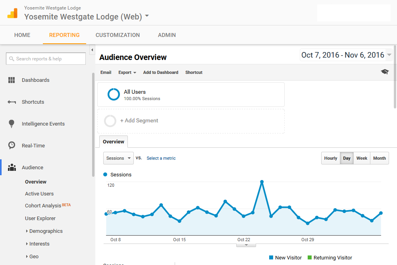Open Real-Time in the sidebar
This screenshot has width=397, height=265.
[33, 146]
